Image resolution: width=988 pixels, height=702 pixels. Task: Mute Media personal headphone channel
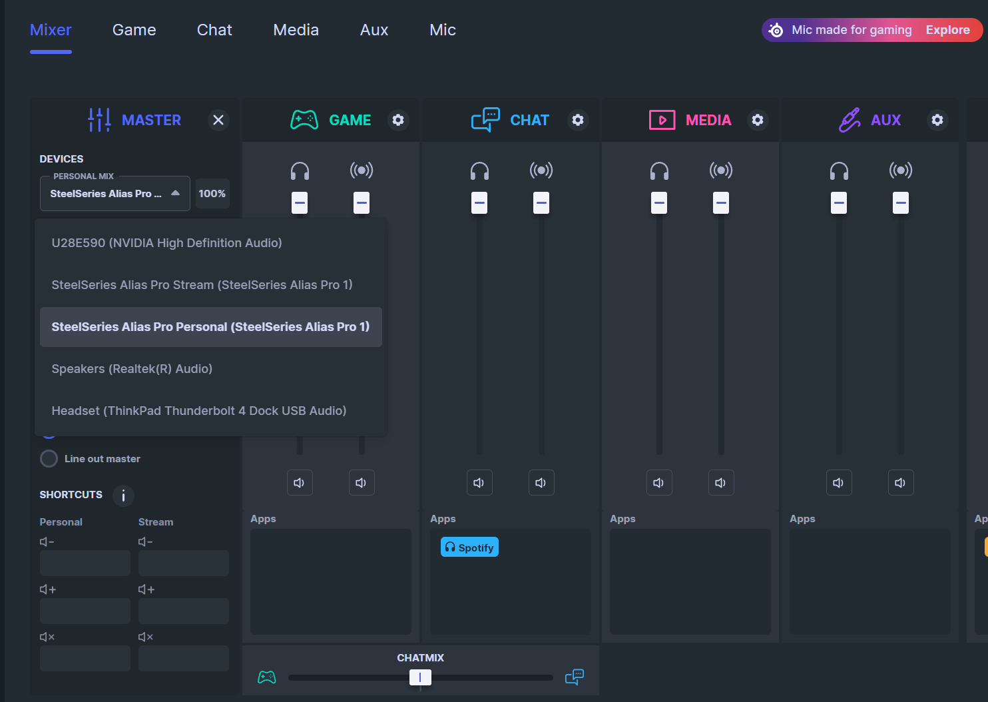[x=659, y=483]
